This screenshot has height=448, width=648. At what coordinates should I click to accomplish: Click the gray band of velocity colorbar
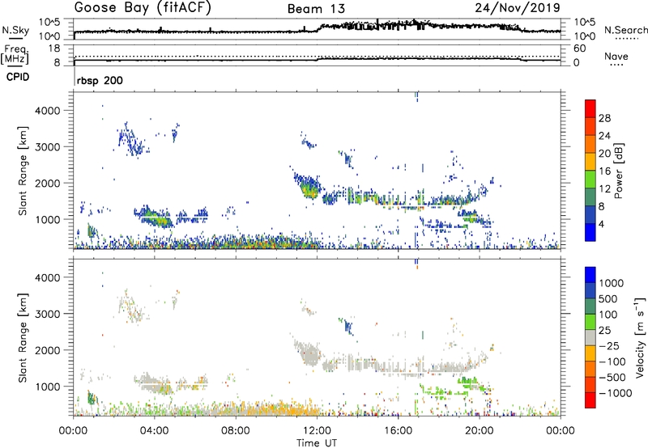[x=590, y=338]
